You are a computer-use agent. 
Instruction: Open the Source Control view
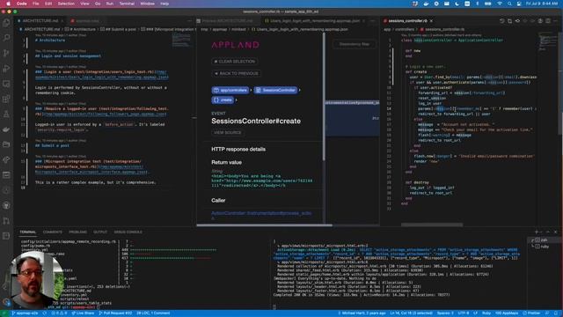pyautogui.click(x=6, y=53)
